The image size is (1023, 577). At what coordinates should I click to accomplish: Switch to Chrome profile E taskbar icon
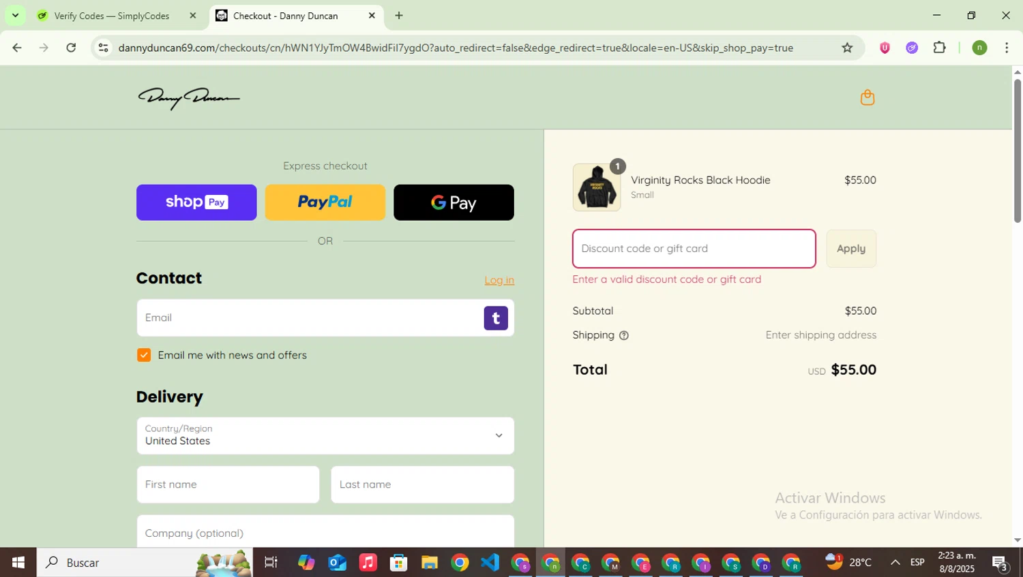click(x=641, y=563)
